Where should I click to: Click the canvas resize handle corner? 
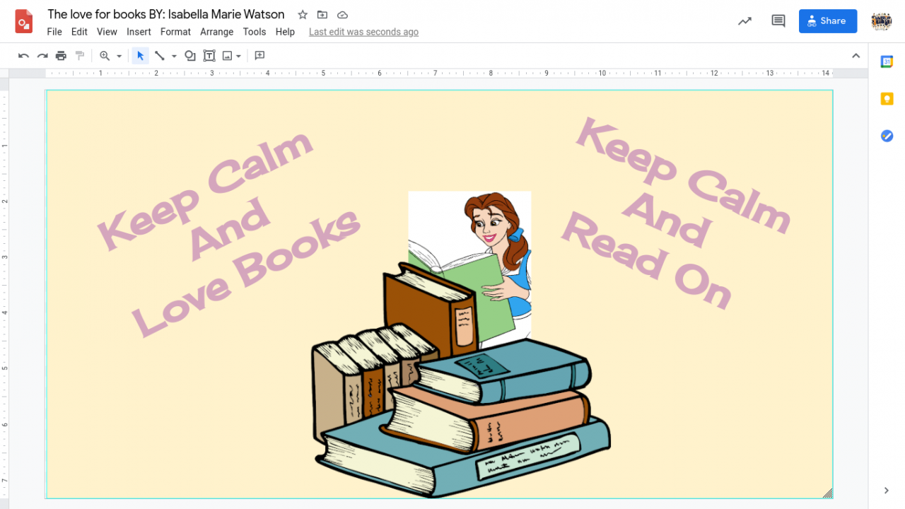(828, 493)
